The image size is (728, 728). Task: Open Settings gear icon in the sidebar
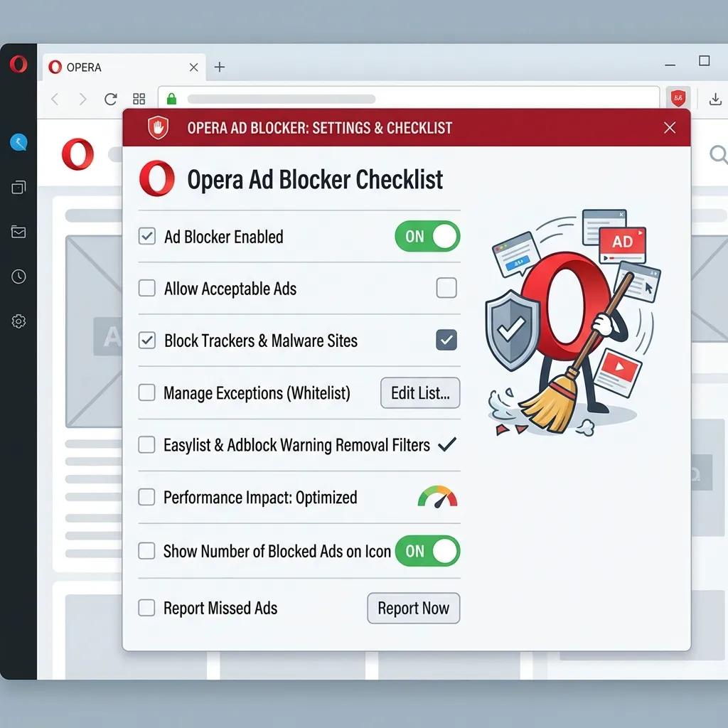18,321
